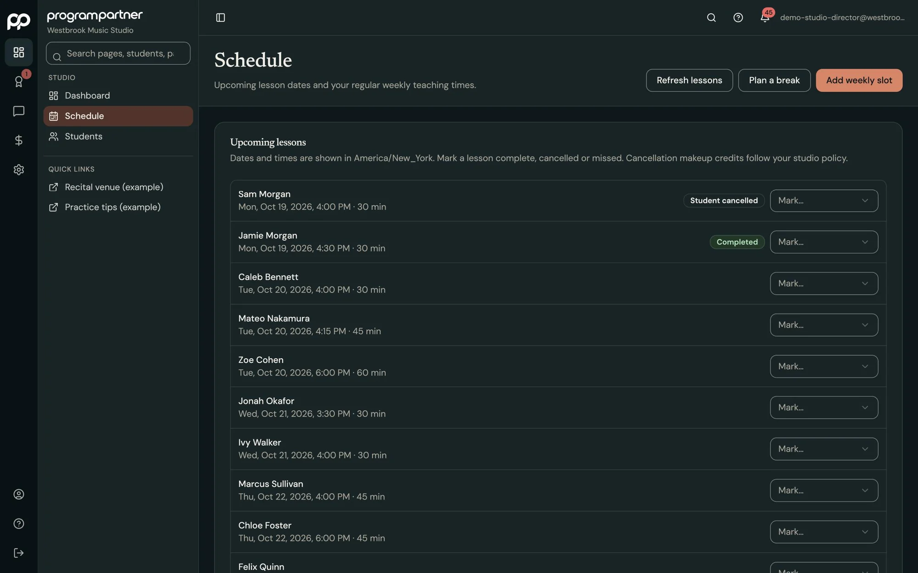Open the Mark dropdown for Caleb Bennett
918x573 pixels.
click(824, 283)
